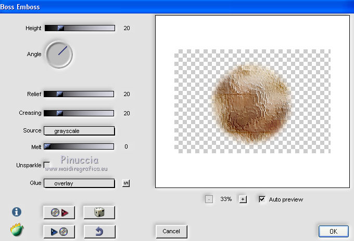Click the Creasing value 20
The width and height of the screenshot is (354, 241).
coord(127,113)
